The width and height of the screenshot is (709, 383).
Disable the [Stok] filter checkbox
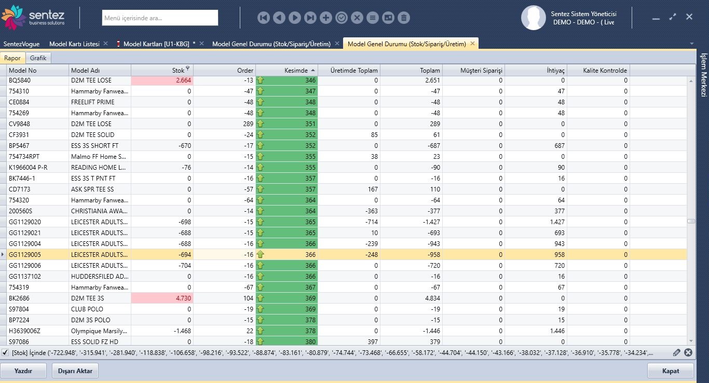(5, 352)
